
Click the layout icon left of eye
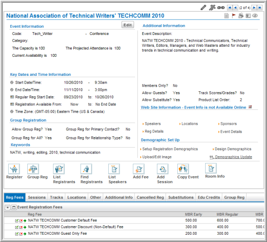point(248,16)
